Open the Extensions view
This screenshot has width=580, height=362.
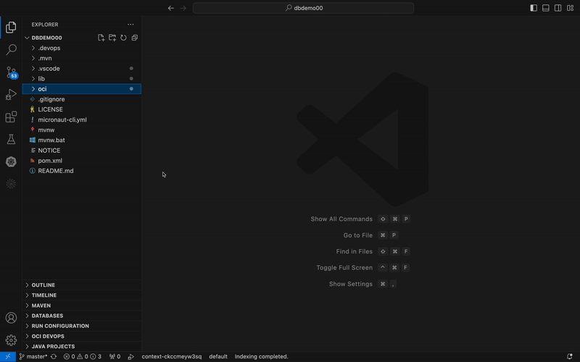[11, 117]
